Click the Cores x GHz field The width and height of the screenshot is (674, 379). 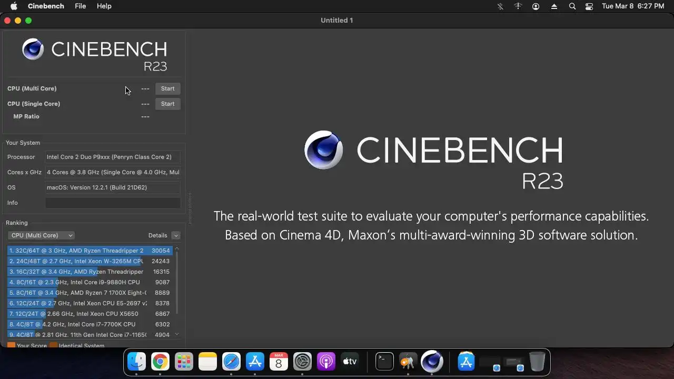click(113, 172)
